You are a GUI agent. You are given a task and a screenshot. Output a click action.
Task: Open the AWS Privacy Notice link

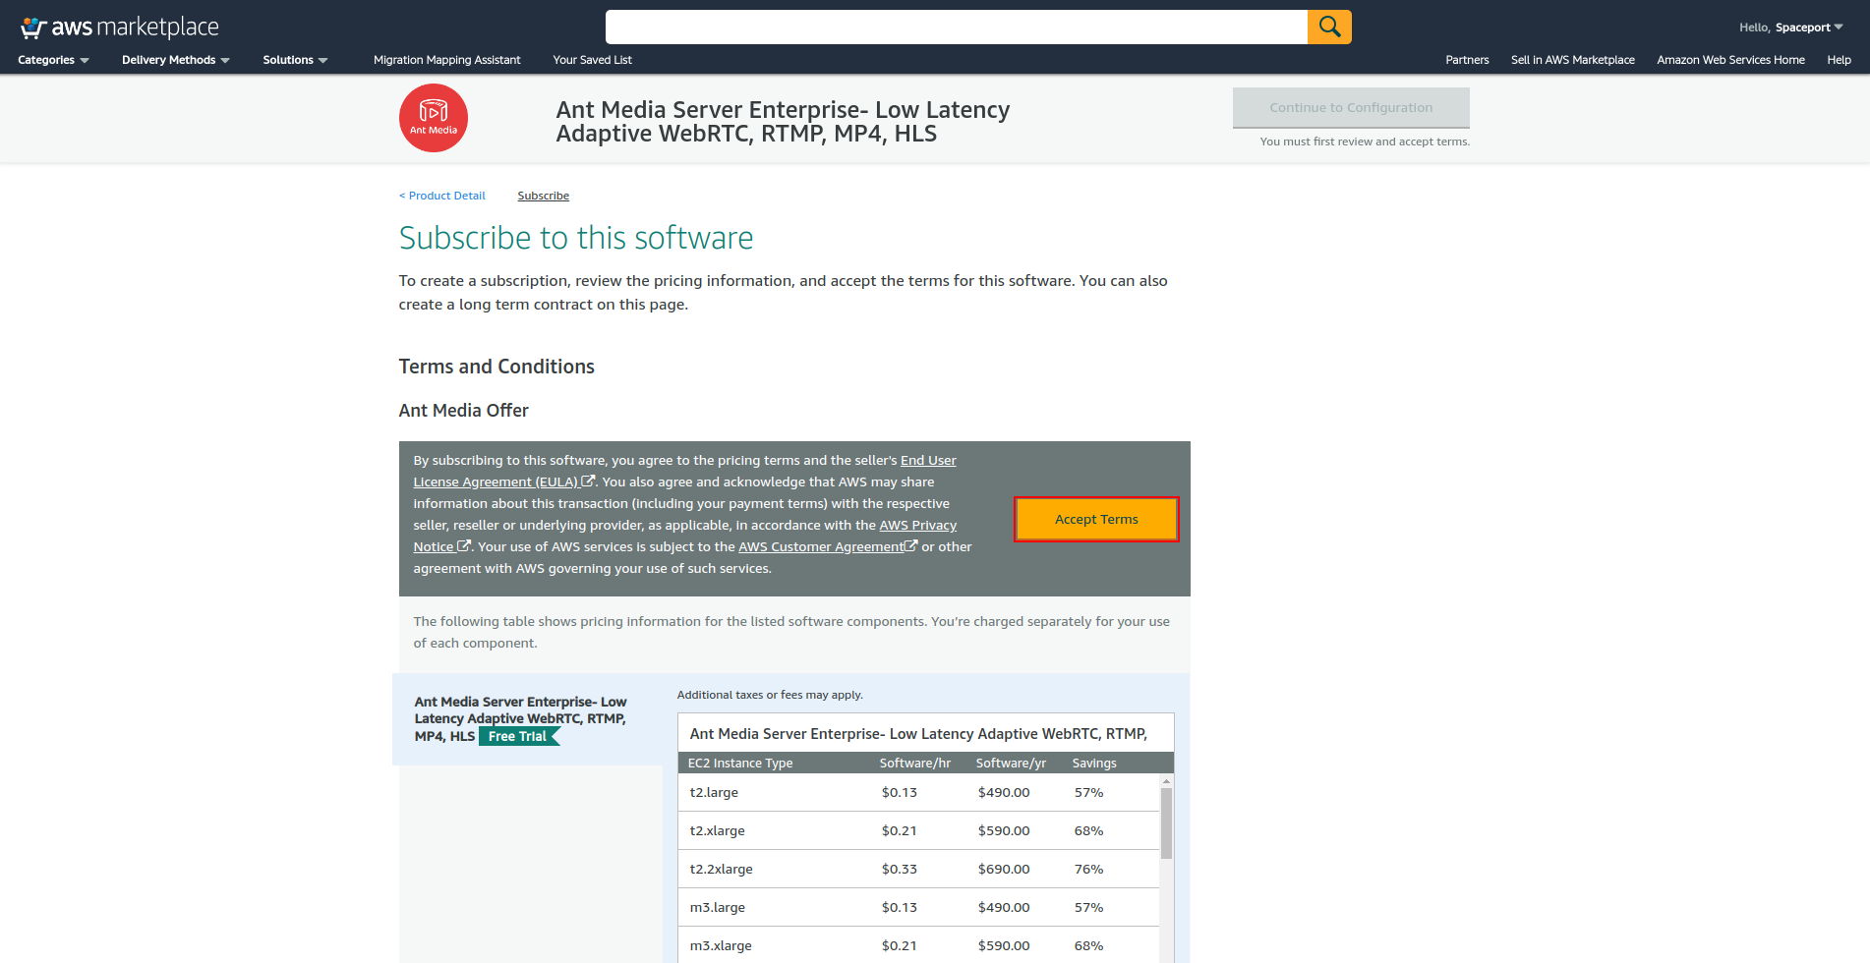tap(917, 525)
